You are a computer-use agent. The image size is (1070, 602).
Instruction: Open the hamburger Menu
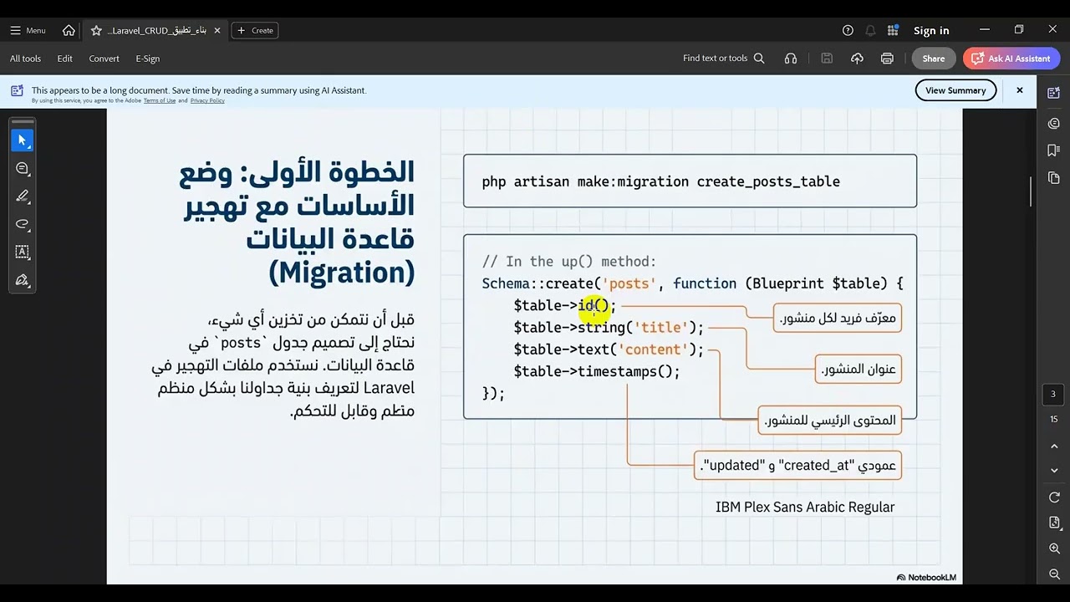(x=28, y=30)
